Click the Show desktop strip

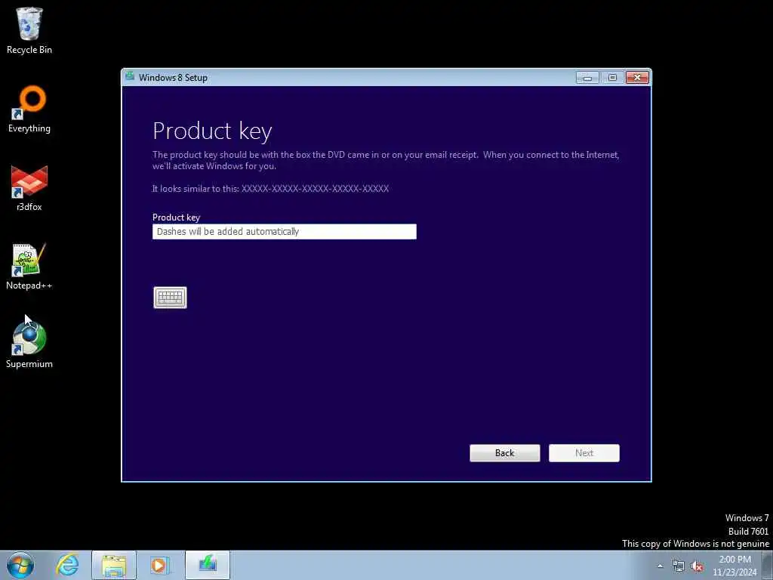pyautogui.click(x=768, y=565)
